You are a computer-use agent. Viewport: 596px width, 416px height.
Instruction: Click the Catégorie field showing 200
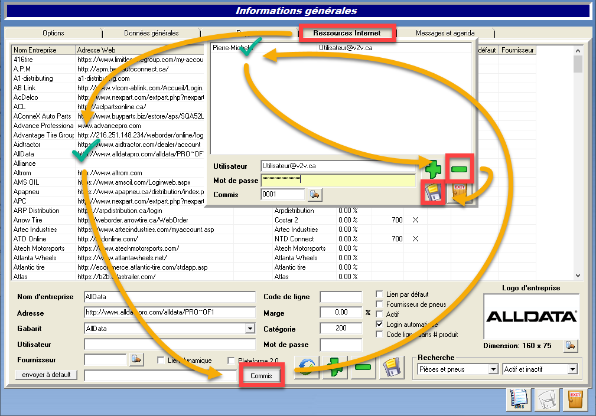pos(341,328)
